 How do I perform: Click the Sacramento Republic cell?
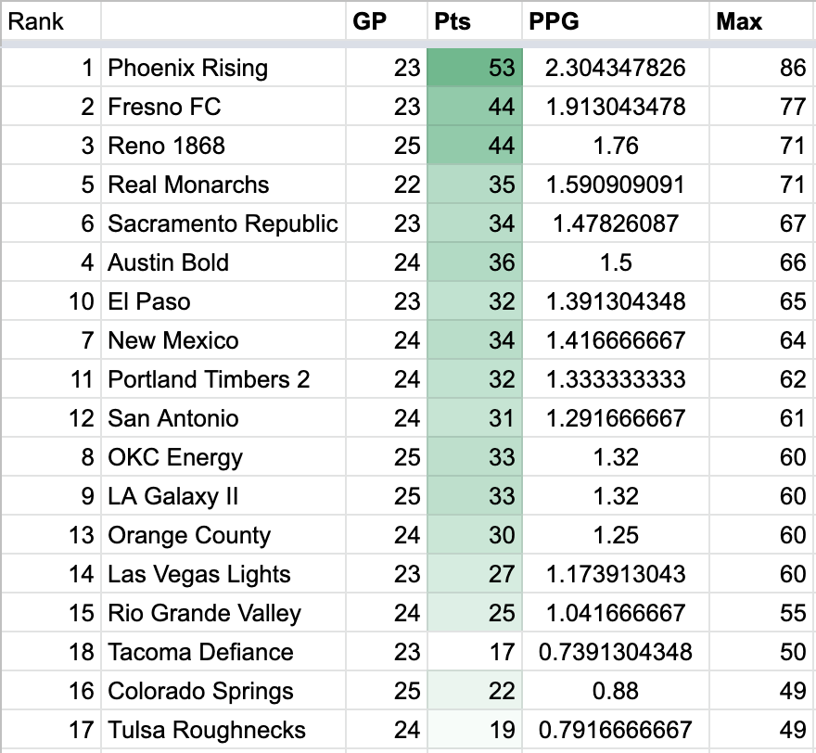click(x=223, y=223)
